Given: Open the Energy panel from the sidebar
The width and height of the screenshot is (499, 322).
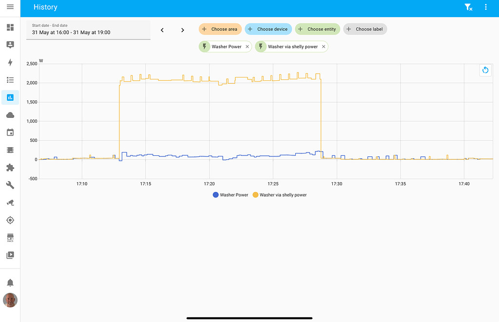Looking at the screenshot, I should click(x=10, y=62).
